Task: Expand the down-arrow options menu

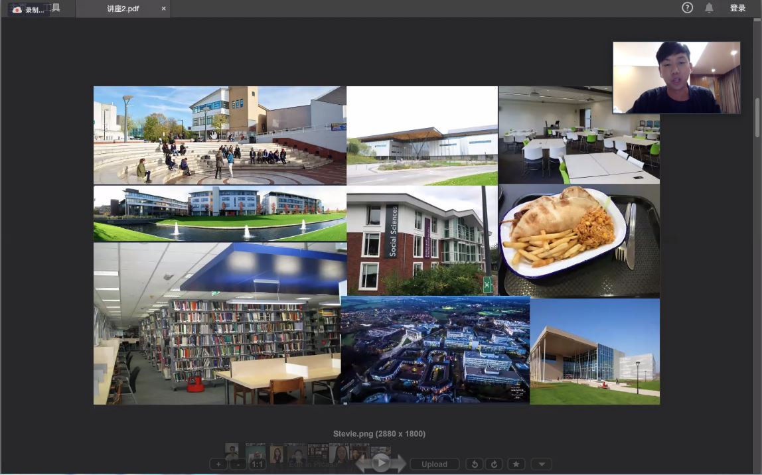Action: (542, 464)
